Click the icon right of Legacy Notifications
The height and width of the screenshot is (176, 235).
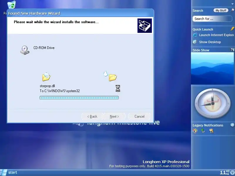point(232,125)
